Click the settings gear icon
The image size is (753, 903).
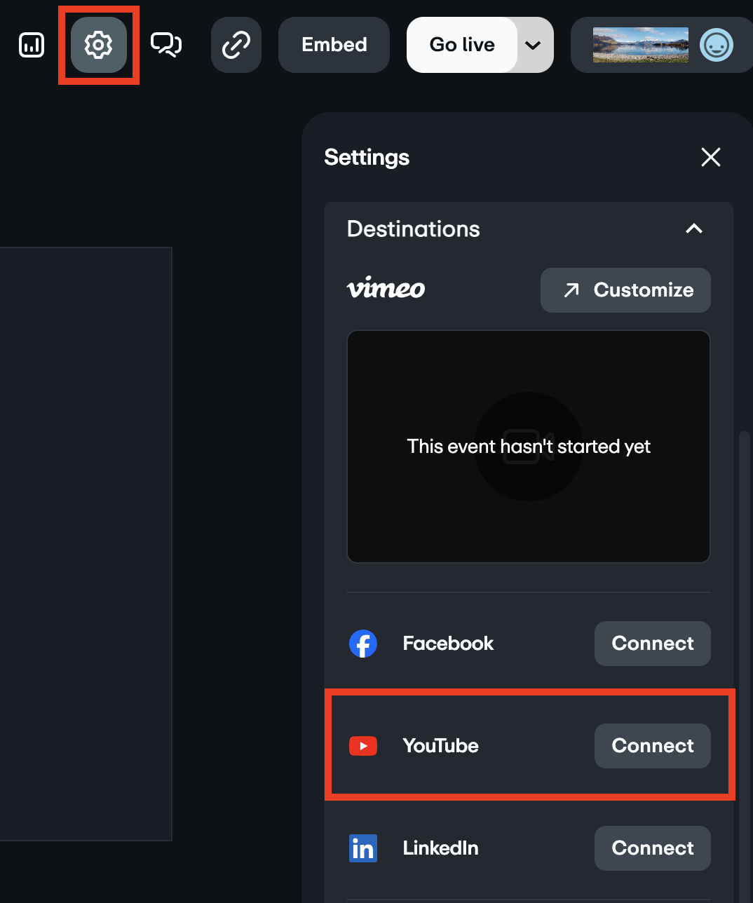click(x=99, y=45)
